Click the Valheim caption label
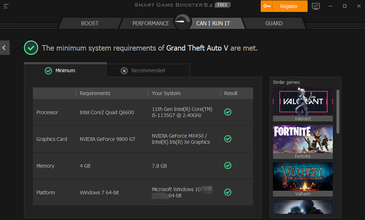Viewport: 365px width, 220px height. click(x=303, y=194)
